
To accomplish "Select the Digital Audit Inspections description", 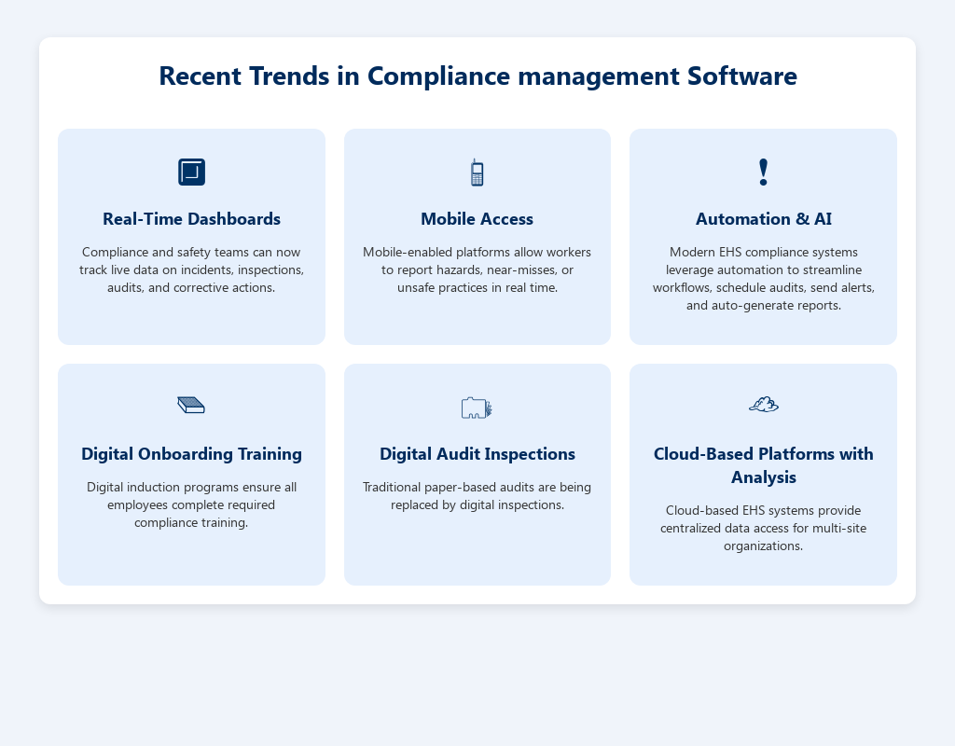I will (x=477, y=495).
